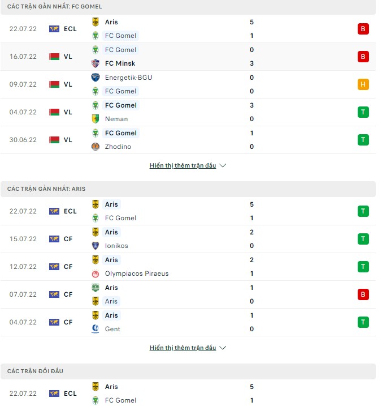Open the 'Các trận gần nhất: Aris' header
Viewport: 382px width, 406px height.
pos(46,189)
